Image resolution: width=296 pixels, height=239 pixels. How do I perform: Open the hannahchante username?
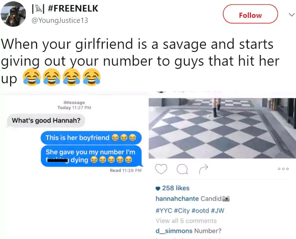177,199
